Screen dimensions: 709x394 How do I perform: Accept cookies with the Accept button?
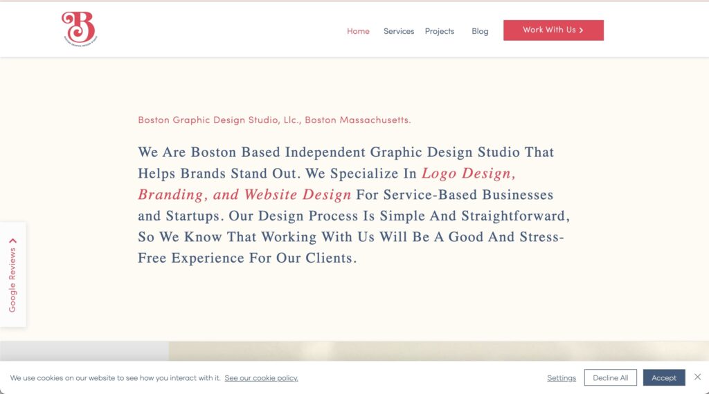pyautogui.click(x=664, y=377)
